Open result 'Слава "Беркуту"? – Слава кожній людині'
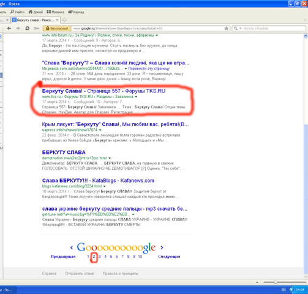 116,63
